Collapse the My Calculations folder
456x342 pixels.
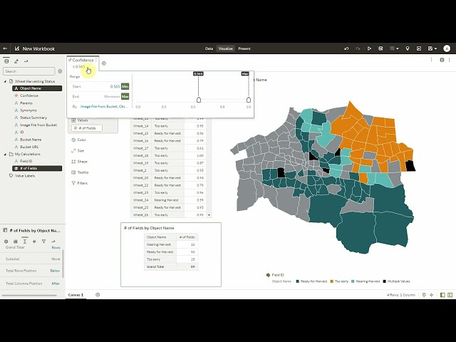click(6, 154)
